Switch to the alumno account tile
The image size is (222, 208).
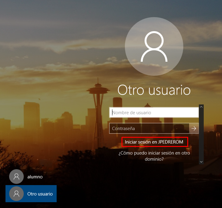click(30, 177)
